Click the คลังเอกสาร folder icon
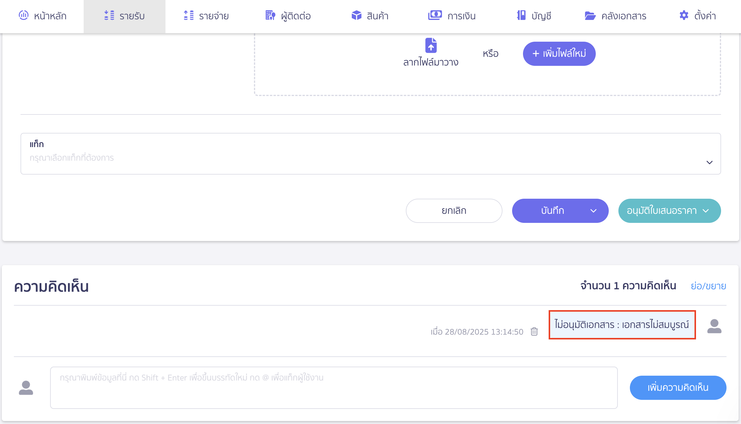This screenshot has width=741, height=424. 590,15
